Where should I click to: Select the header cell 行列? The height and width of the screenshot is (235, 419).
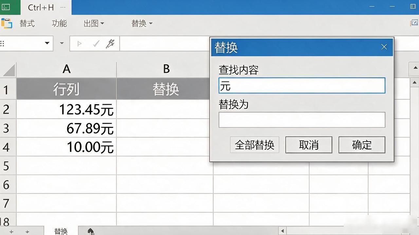[66, 89]
